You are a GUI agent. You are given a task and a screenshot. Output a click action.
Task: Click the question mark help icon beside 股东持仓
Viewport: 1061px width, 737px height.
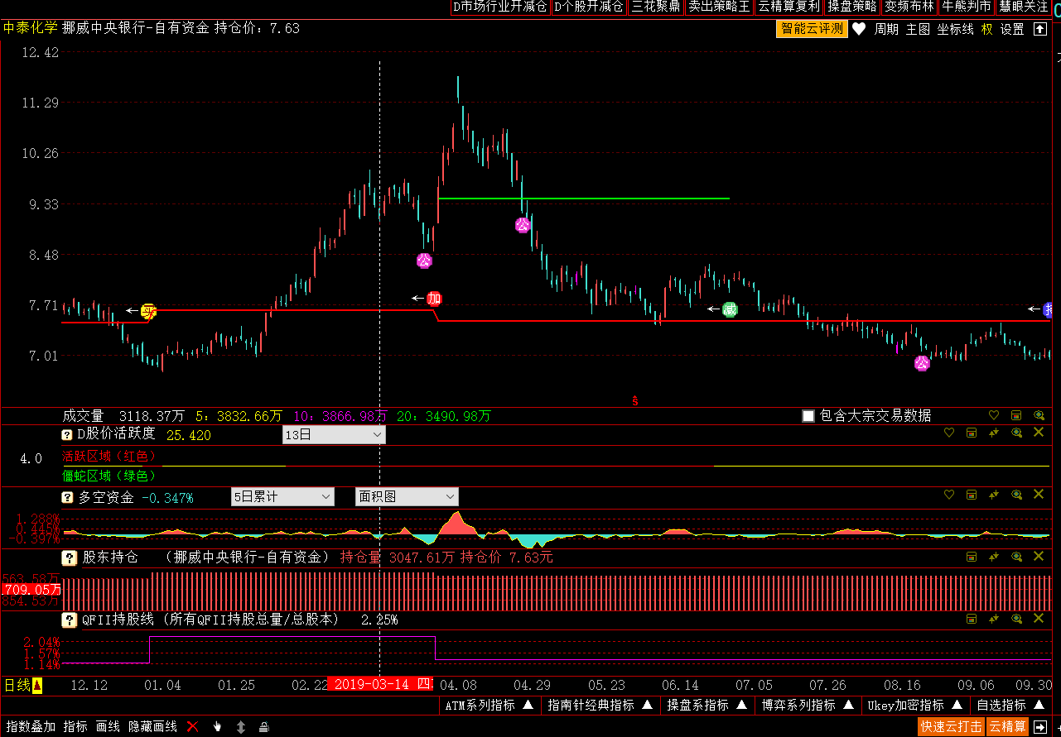click(x=69, y=558)
